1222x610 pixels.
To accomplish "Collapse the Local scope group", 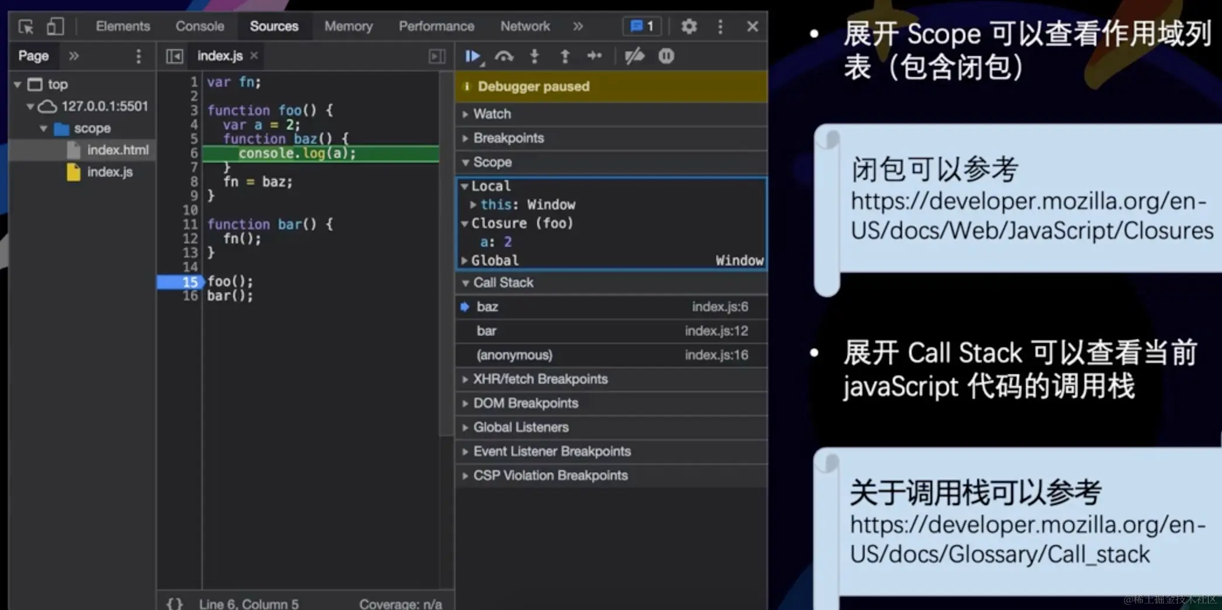I will 465,187.
